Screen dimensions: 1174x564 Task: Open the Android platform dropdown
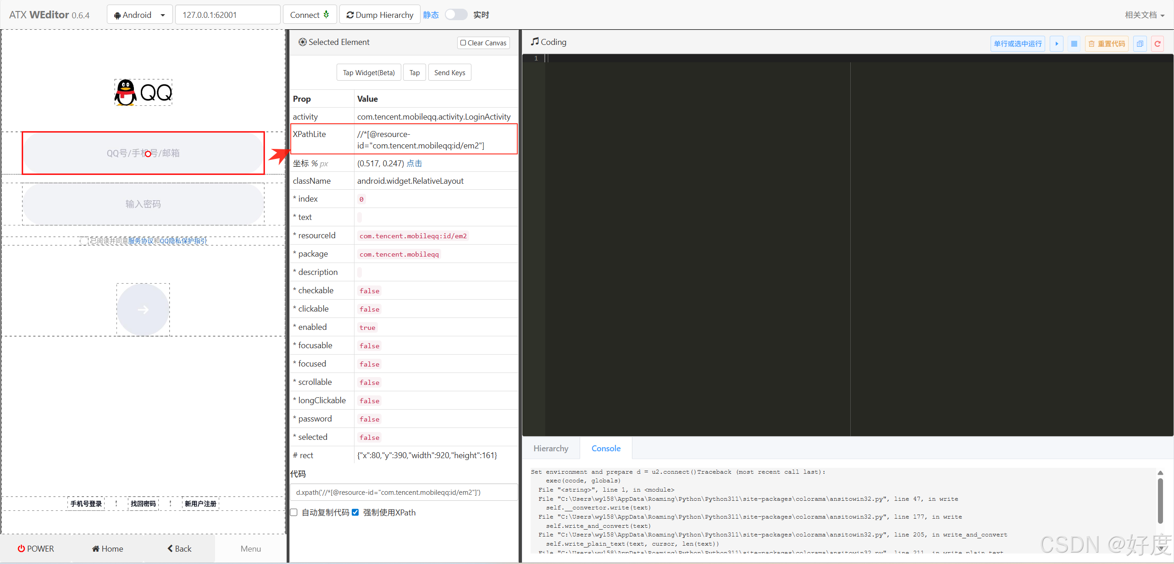(x=139, y=15)
